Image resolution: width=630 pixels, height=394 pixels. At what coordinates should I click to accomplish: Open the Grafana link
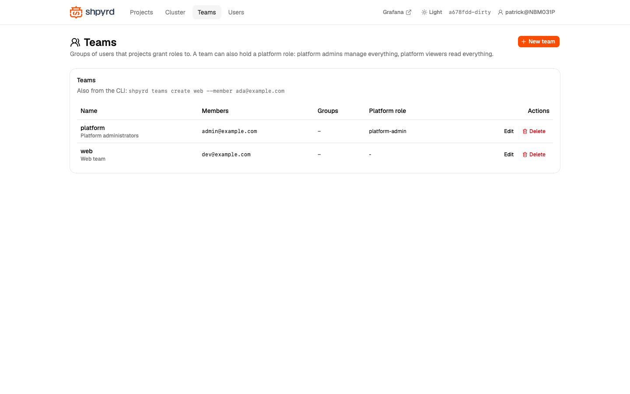pos(397,12)
